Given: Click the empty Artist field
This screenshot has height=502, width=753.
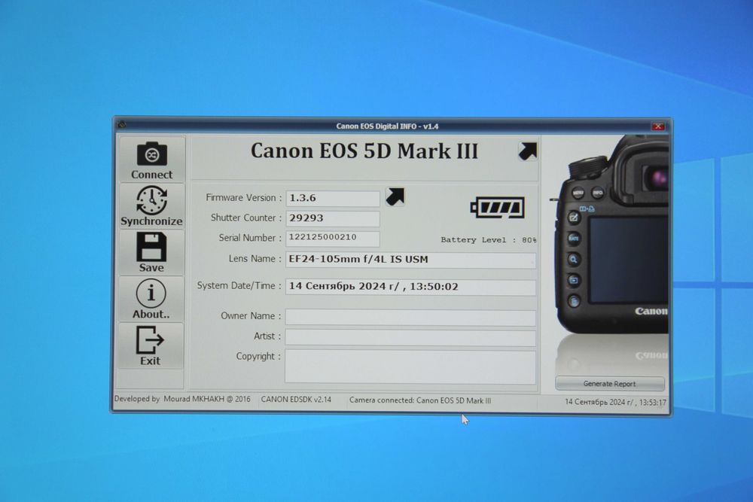Looking at the screenshot, I should click(x=410, y=337).
